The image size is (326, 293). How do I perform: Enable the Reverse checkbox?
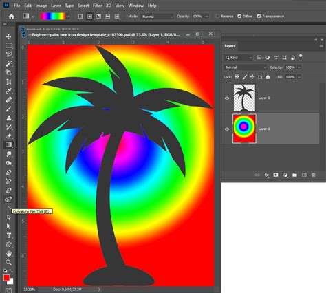tap(217, 17)
